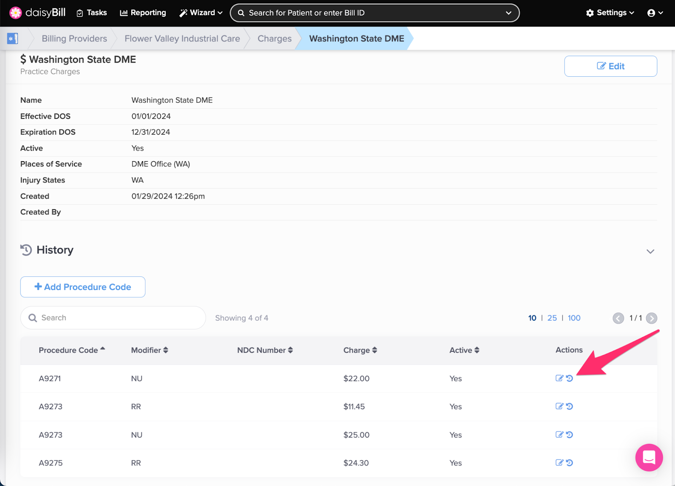This screenshot has width=675, height=486.
Task: Open Tasks in top navigation
Action: (92, 13)
